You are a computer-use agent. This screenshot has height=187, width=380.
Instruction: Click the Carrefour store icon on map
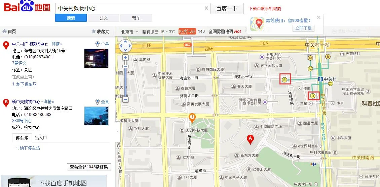tap(313, 164)
